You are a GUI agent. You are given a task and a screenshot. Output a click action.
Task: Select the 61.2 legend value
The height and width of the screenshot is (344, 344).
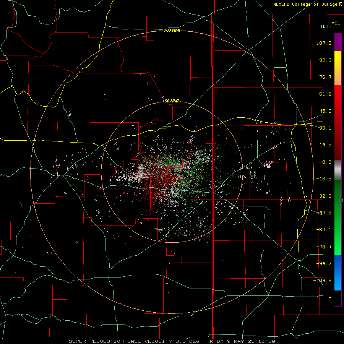325,94
